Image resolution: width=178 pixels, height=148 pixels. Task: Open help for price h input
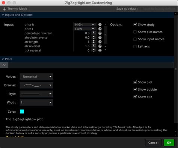click(x=100, y=24)
